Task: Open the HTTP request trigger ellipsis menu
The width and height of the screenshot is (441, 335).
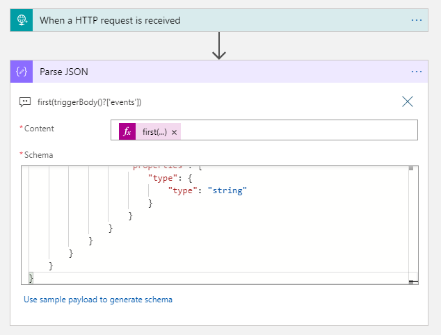Action: pyautogui.click(x=416, y=20)
